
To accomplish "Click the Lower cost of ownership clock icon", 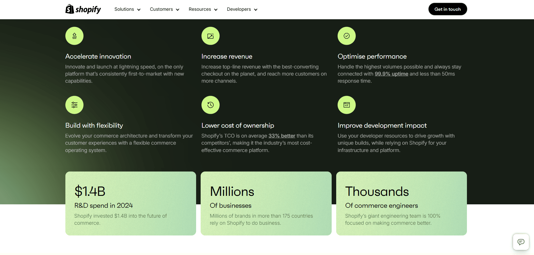I will [x=211, y=105].
